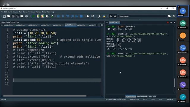Select Murugan's participant thumbnail in Jitsi

(x=183, y=11)
